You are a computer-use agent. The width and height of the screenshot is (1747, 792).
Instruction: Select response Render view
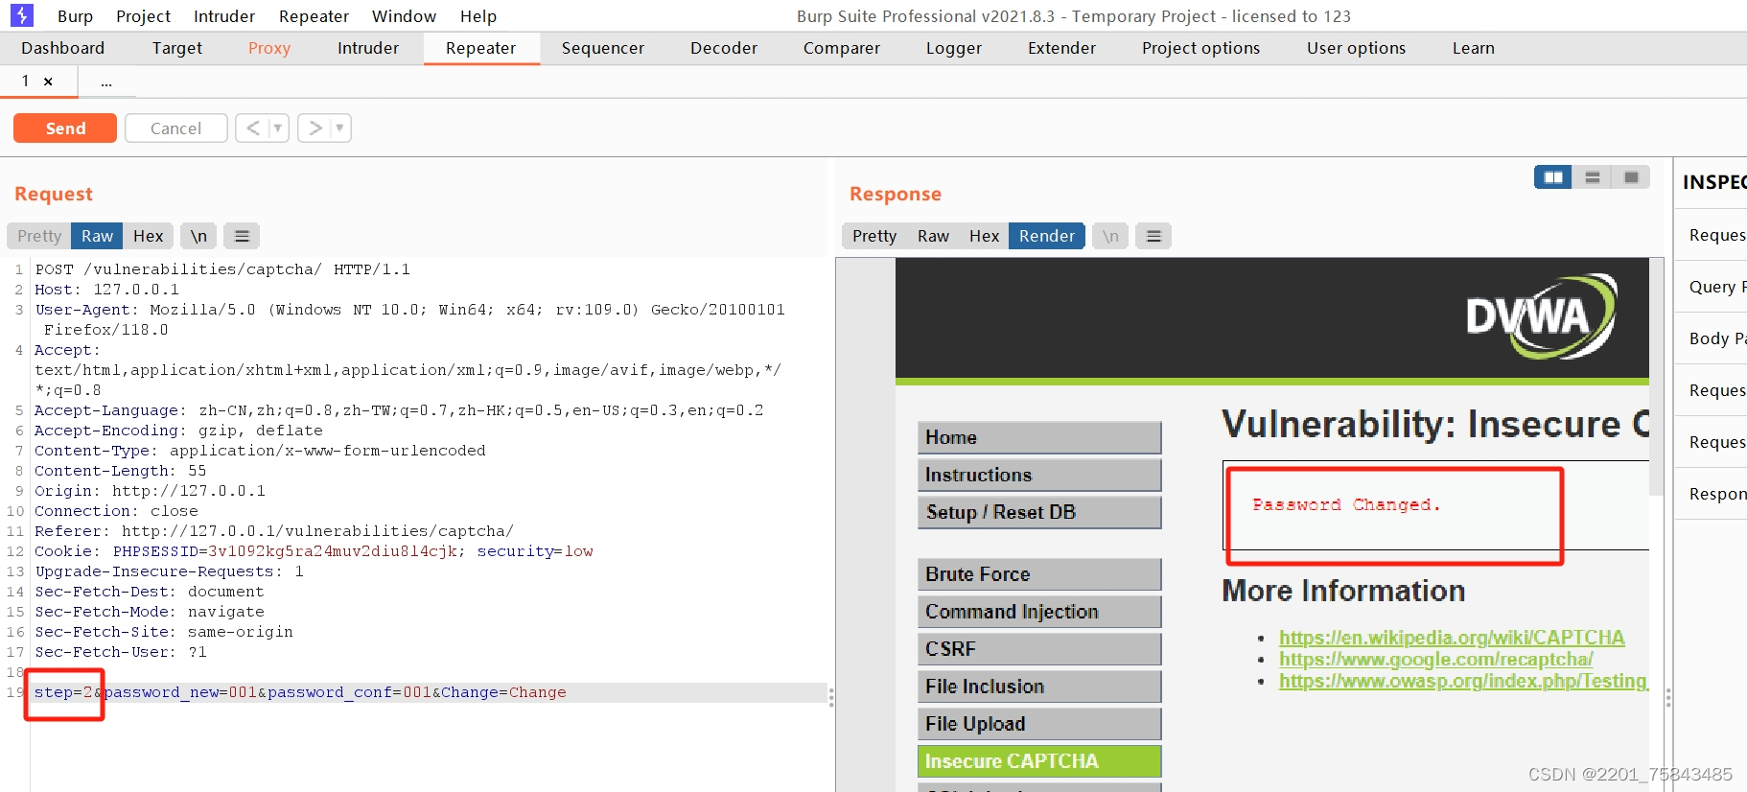coord(1047,236)
